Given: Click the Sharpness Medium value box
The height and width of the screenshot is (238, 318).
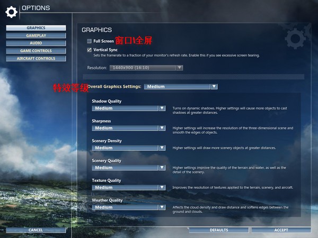Looking at the screenshot, I should (125, 128).
